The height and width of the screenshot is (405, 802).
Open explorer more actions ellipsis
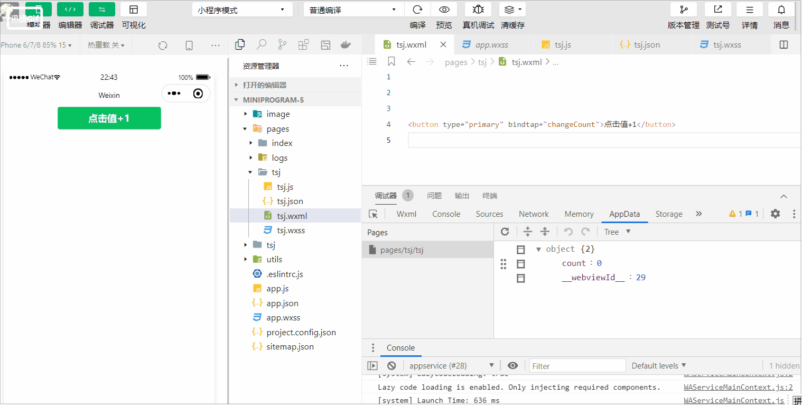344,66
